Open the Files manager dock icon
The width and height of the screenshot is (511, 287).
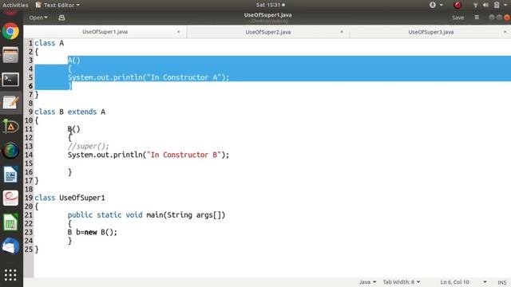pos(10,55)
